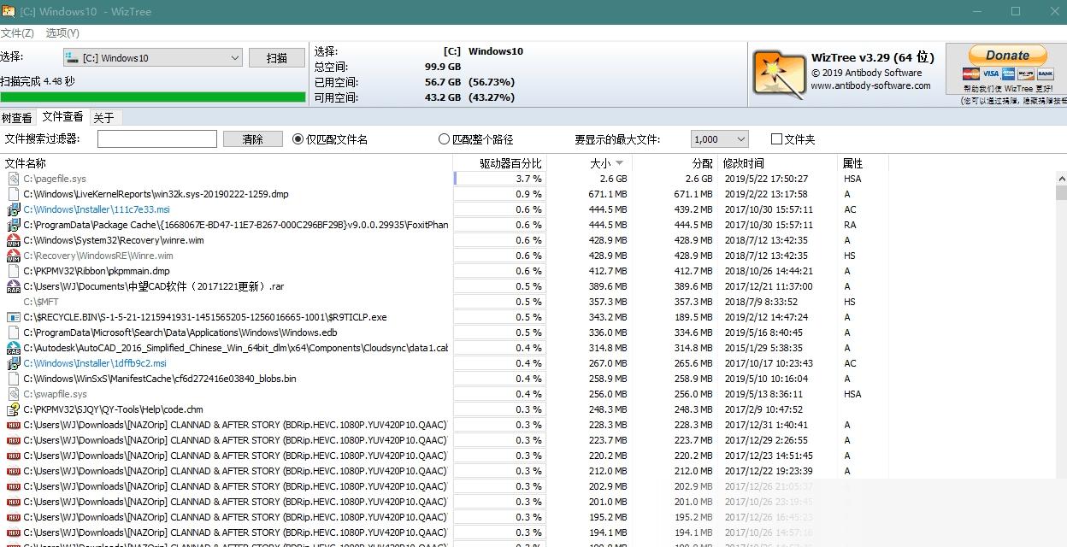Click the WindowsRE Winre.wim file icon
Screen dimensions: 1067x547
[x=13, y=256]
